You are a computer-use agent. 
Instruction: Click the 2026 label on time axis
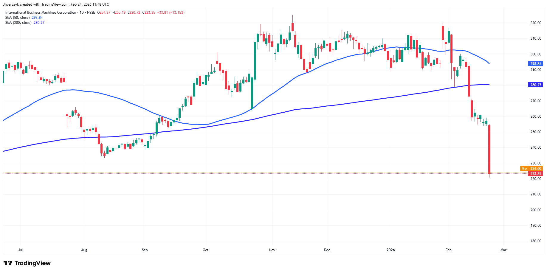[x=391, y=250]
